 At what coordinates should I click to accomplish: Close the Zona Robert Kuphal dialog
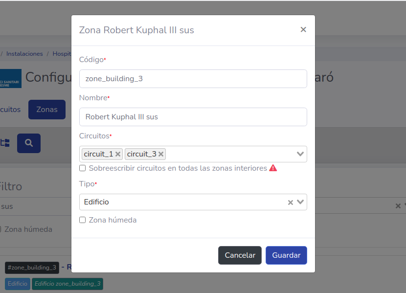point(303,30)
